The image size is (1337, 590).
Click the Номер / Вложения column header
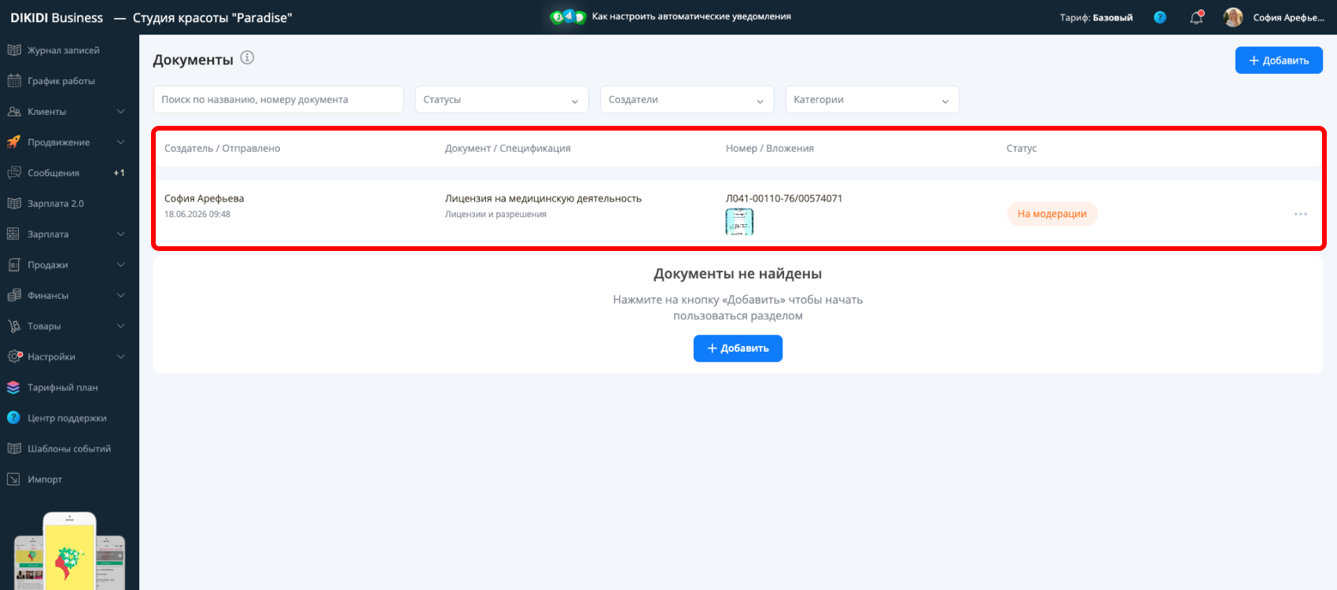[770, 149]
